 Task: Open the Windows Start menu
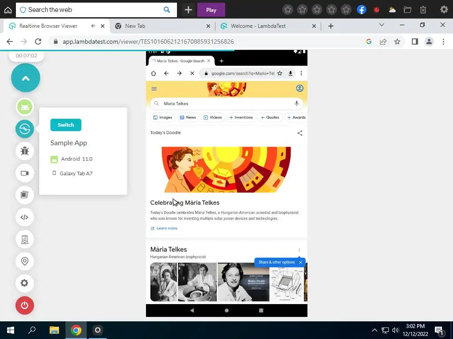[11, 330]
